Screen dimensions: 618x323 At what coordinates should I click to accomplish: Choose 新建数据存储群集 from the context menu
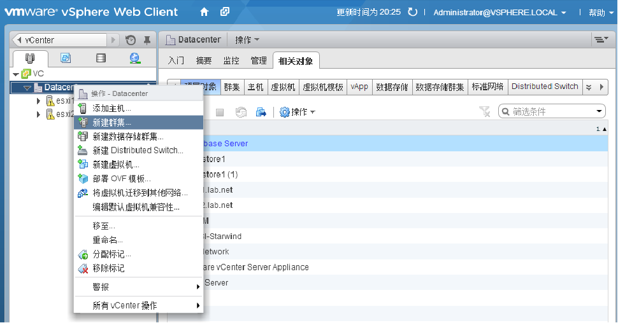(138, 137)
